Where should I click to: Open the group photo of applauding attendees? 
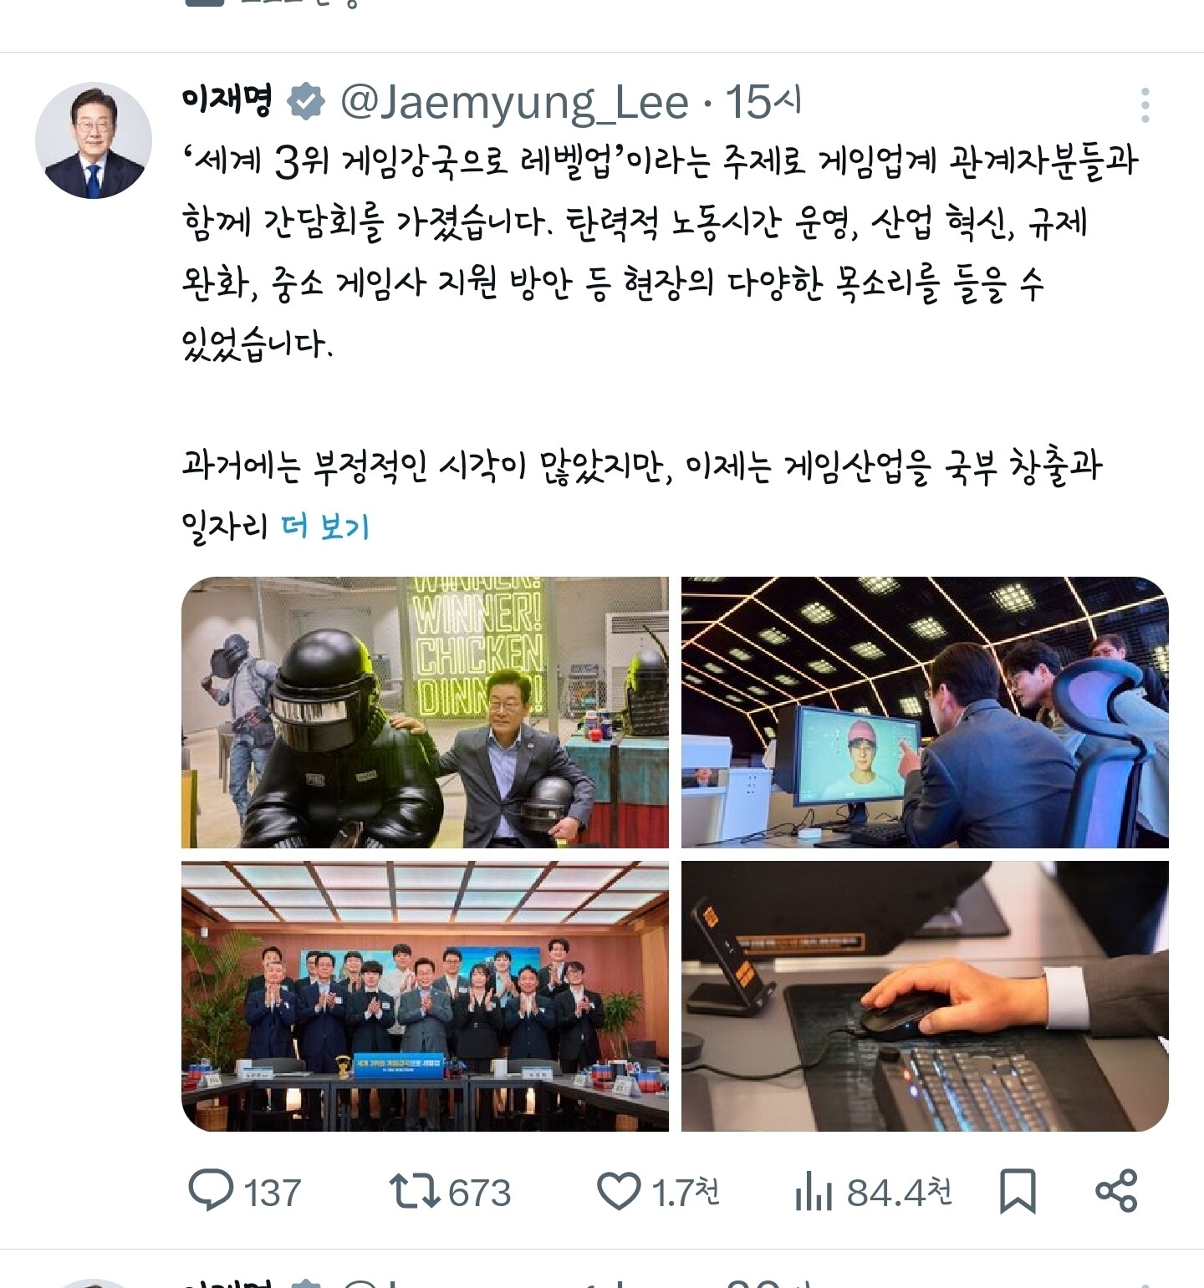(x=425, y=996)
